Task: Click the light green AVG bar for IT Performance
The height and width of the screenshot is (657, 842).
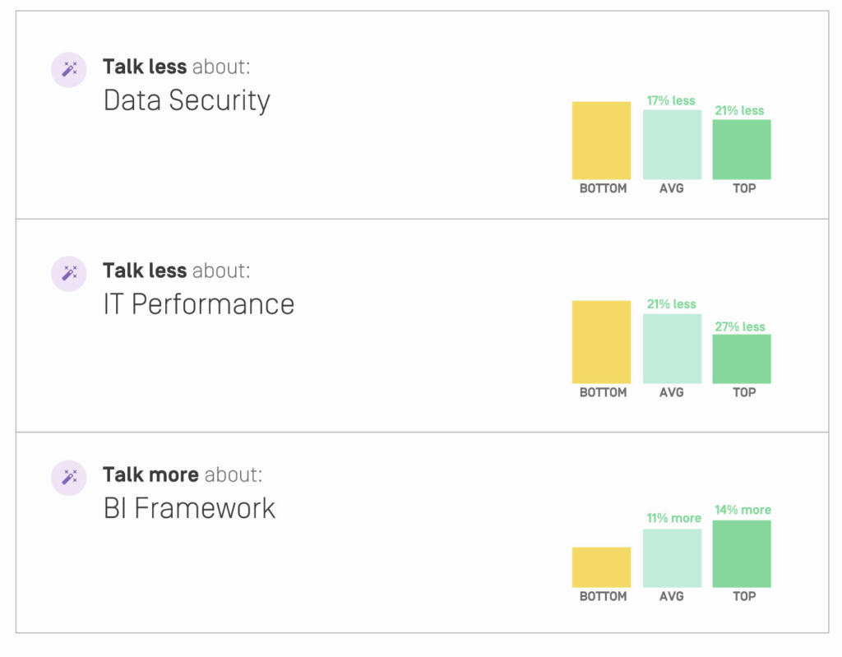Action: coord(672,349)
